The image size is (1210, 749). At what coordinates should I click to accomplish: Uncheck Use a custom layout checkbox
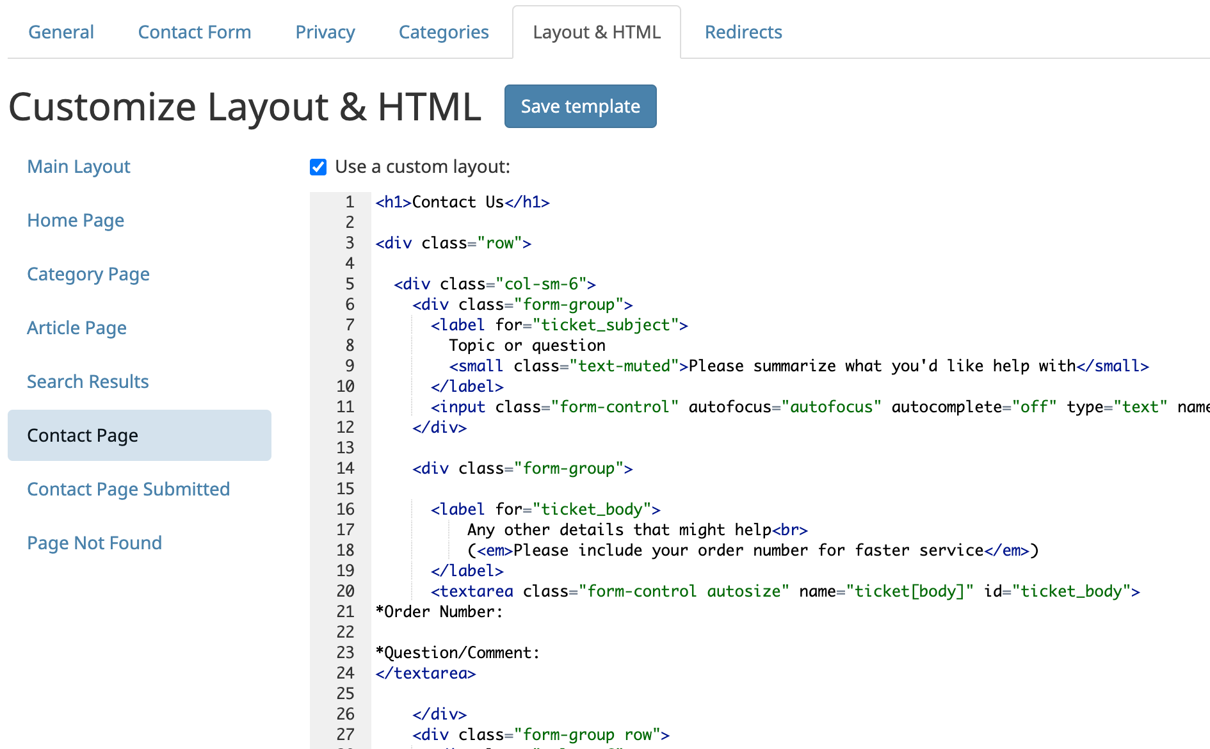point(318,167)
